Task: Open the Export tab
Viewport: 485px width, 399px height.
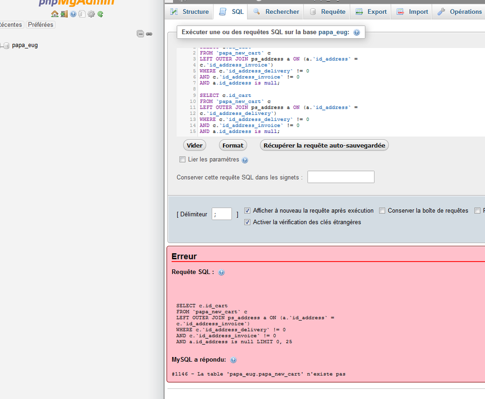Action: 371,12
